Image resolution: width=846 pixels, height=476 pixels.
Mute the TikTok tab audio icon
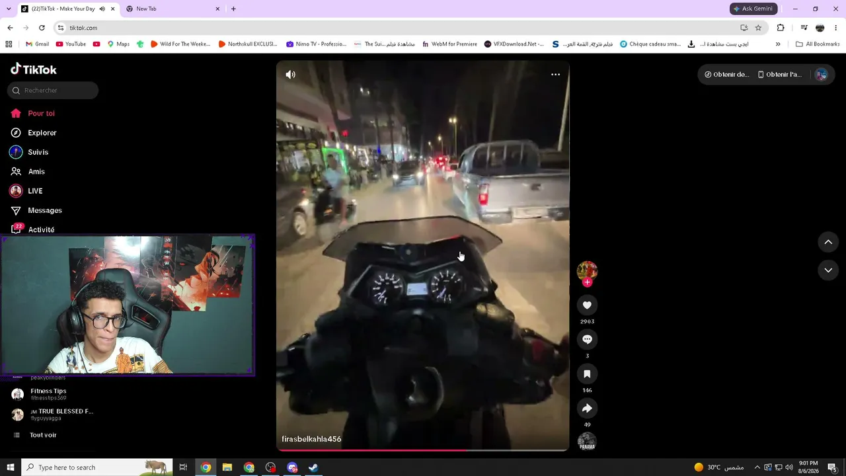(x=102, y=9)
